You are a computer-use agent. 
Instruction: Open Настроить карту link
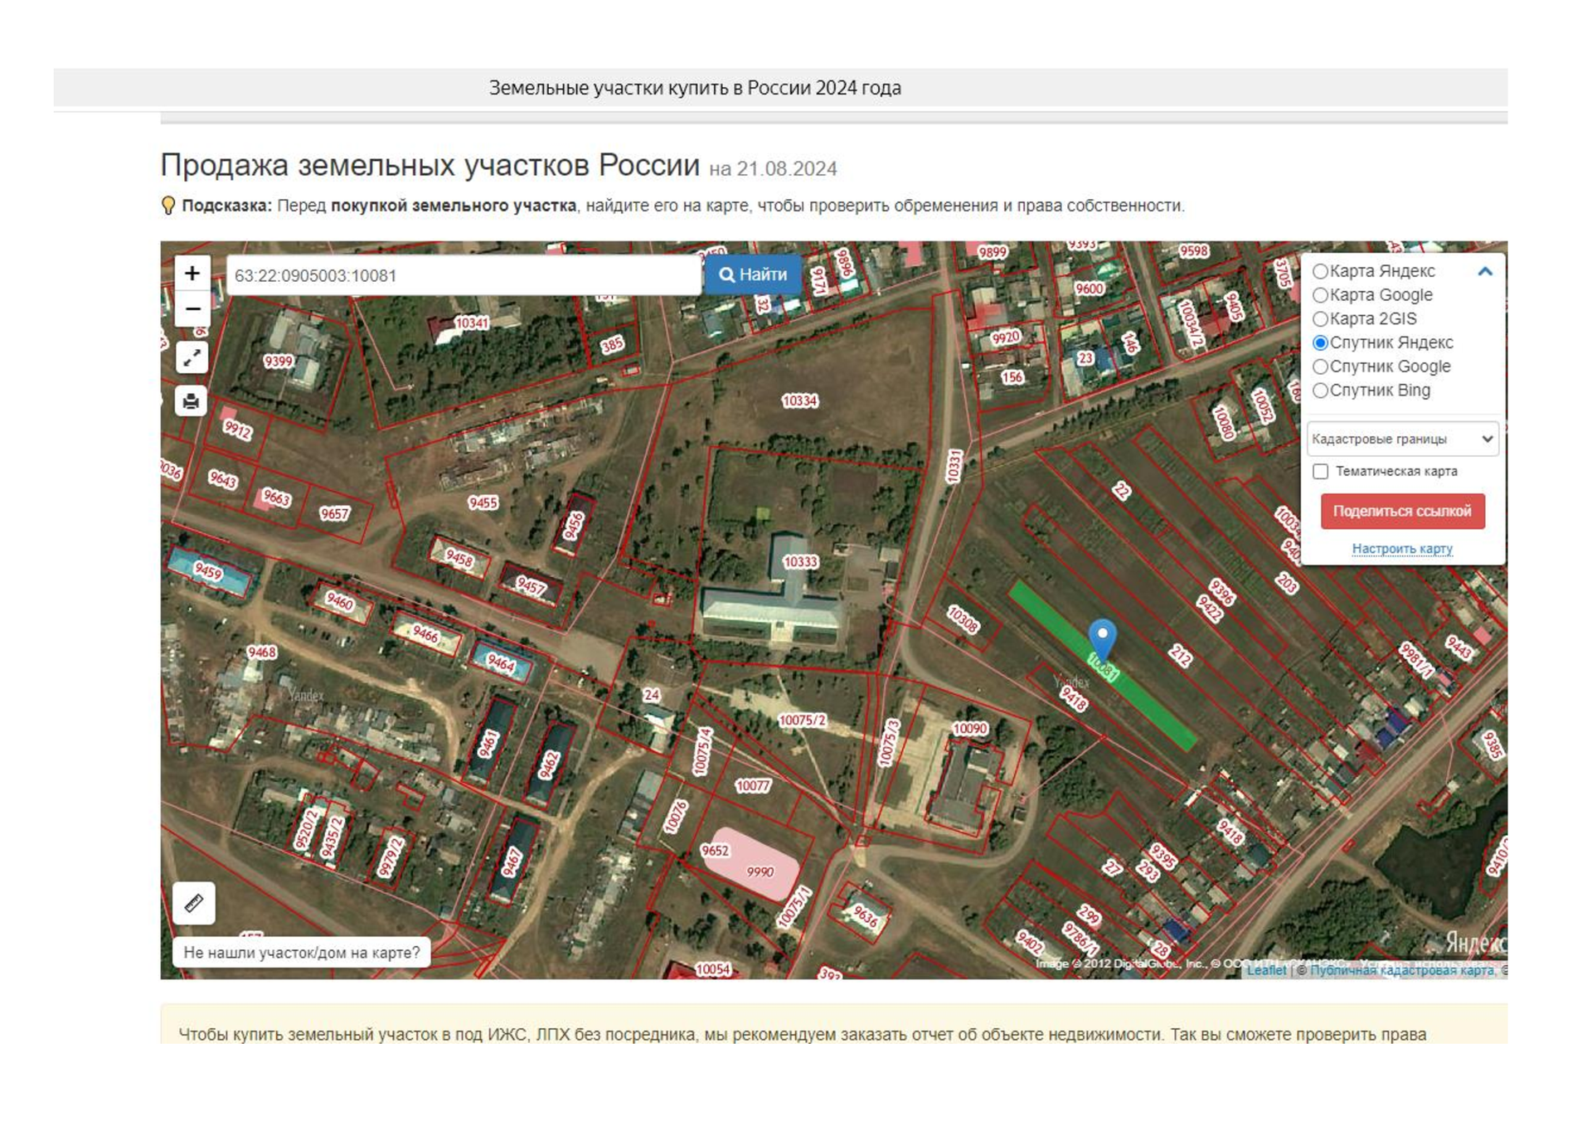click(x=1402, y=548)
